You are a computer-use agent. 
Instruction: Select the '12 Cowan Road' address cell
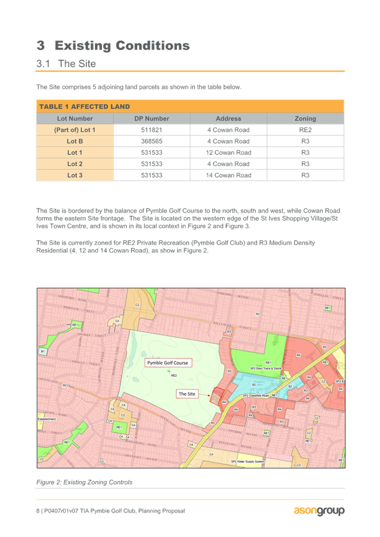[x=228, y=153]
